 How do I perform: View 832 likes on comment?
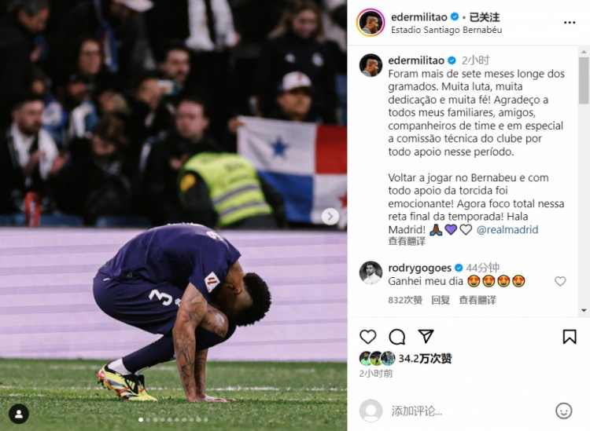405,300
